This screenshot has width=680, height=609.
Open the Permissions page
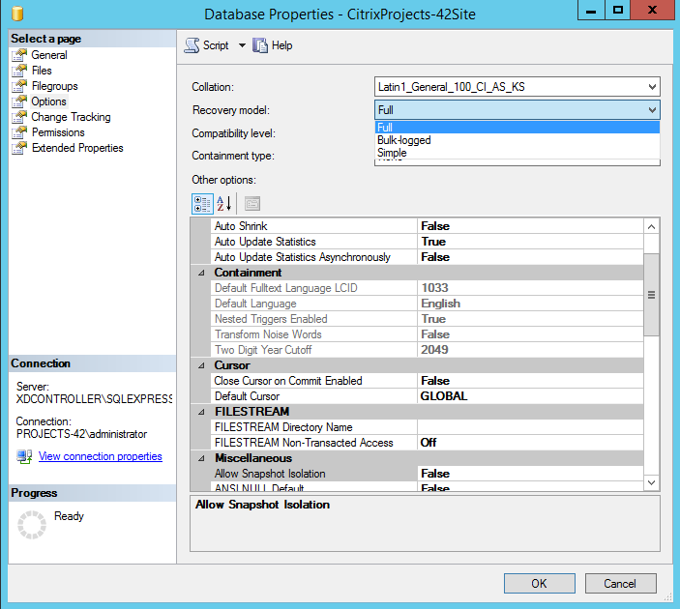click(58, 132)
